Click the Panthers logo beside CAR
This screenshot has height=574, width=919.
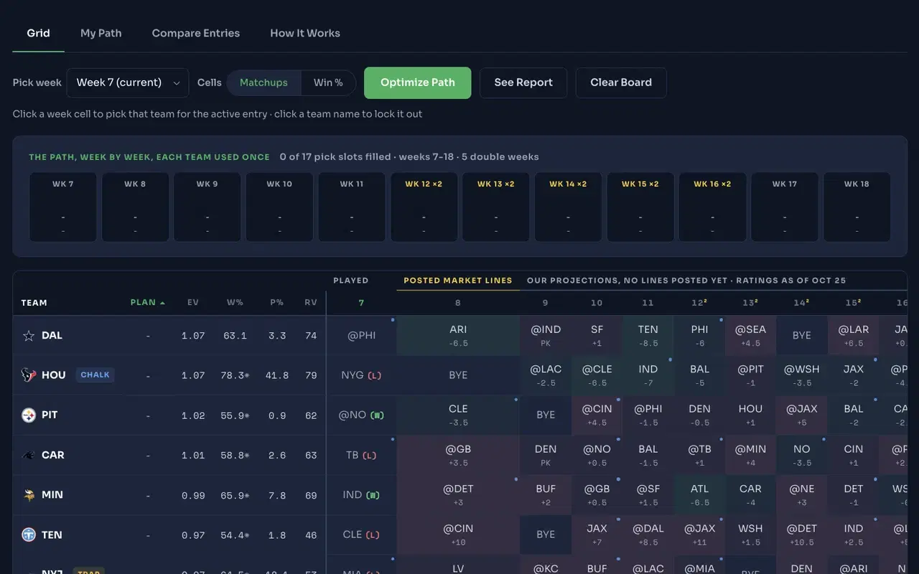pos(29,455)
